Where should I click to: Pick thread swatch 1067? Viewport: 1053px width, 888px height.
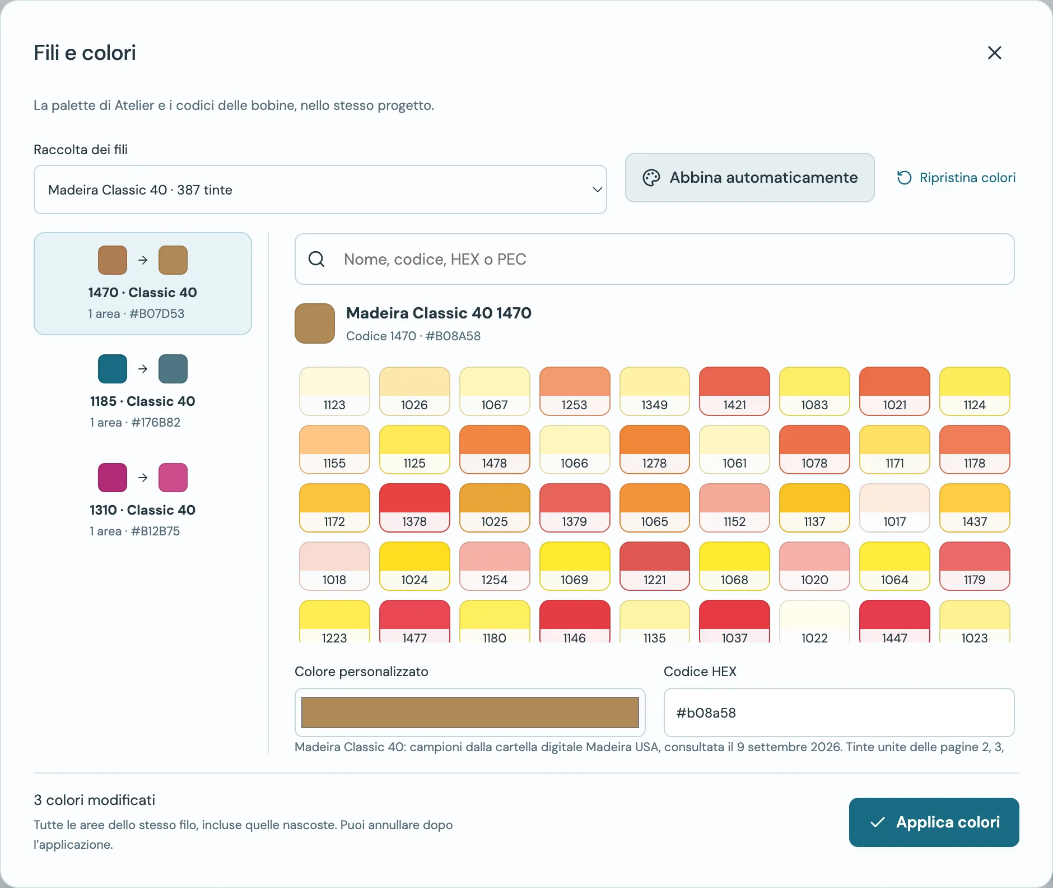tap(495, 391)
